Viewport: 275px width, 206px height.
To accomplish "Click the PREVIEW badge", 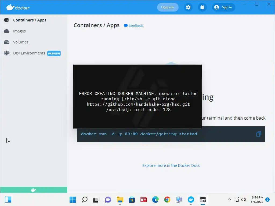I will click(x=54, y=53).
